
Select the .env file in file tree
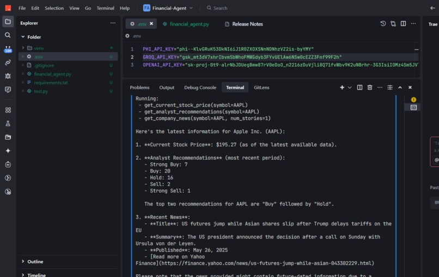click(68, 56)
